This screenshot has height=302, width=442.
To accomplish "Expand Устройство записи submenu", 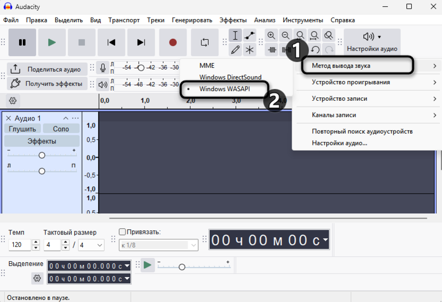I will coord(368,99).
